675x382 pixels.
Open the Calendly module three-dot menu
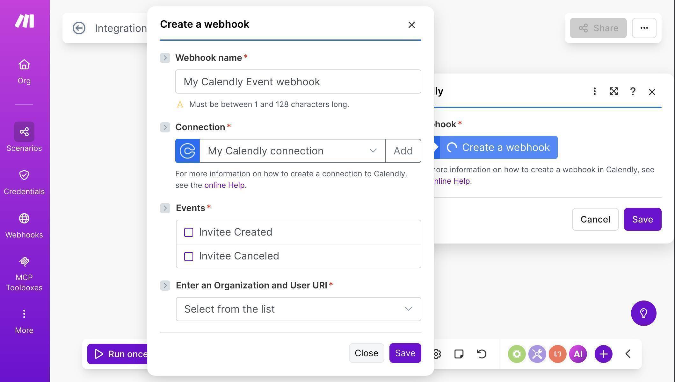pos(594,91)
